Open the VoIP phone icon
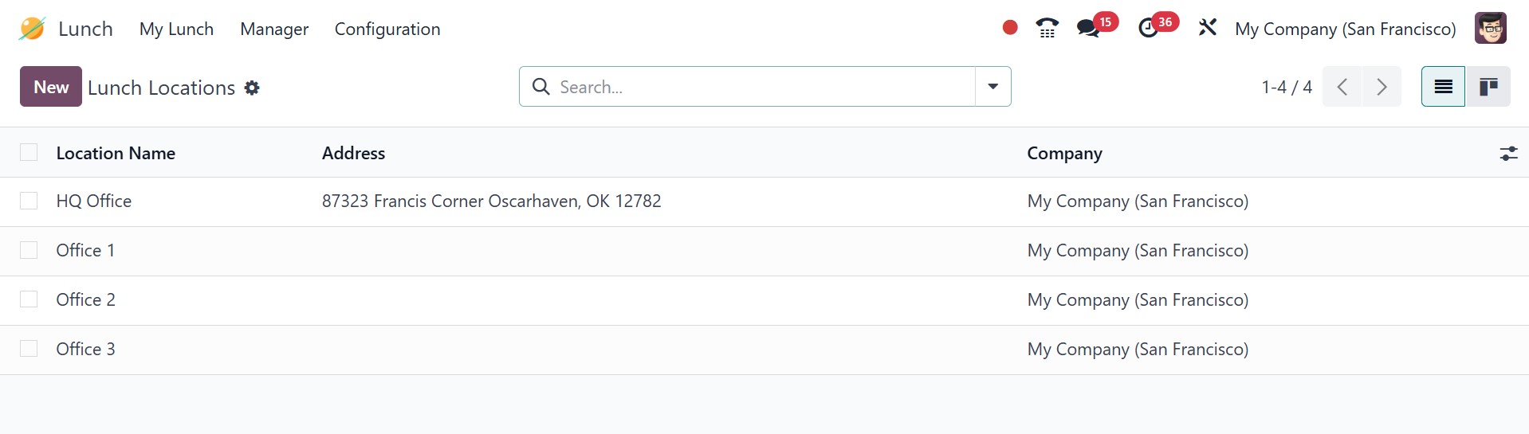The width and height of the screenshot is (1529, 434). click(1047, 29)
